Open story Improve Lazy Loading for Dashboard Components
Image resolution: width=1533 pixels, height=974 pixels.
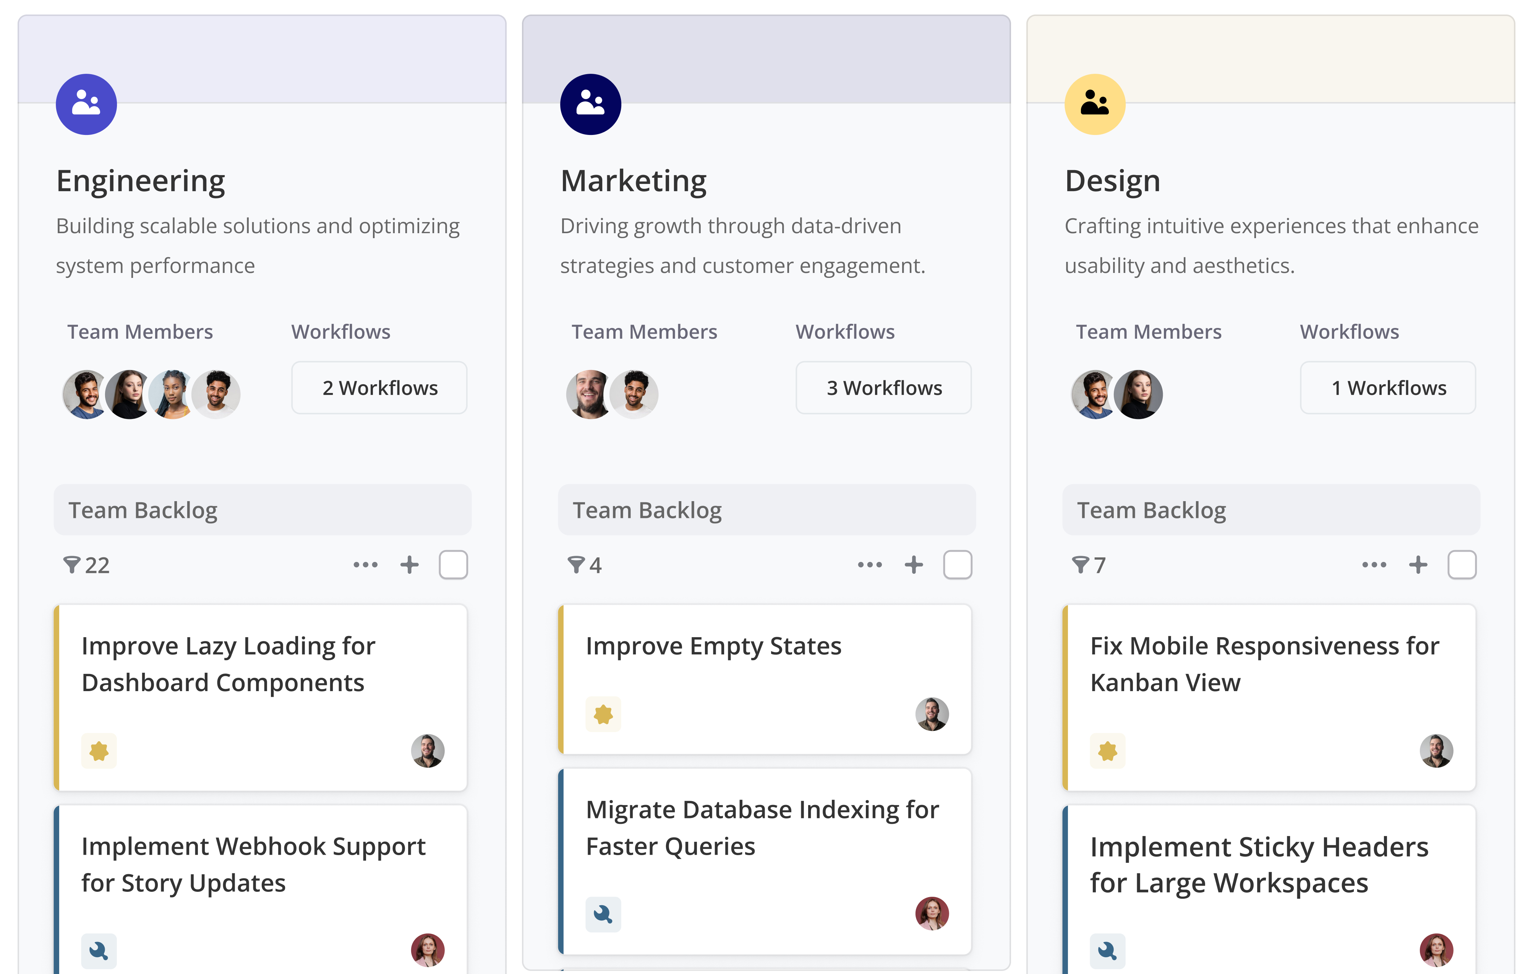(x=261, y=698)
